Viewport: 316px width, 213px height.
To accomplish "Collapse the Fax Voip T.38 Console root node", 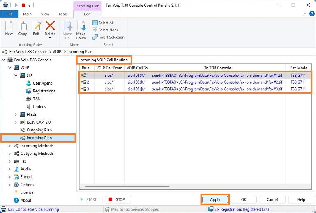I will 3,60.
